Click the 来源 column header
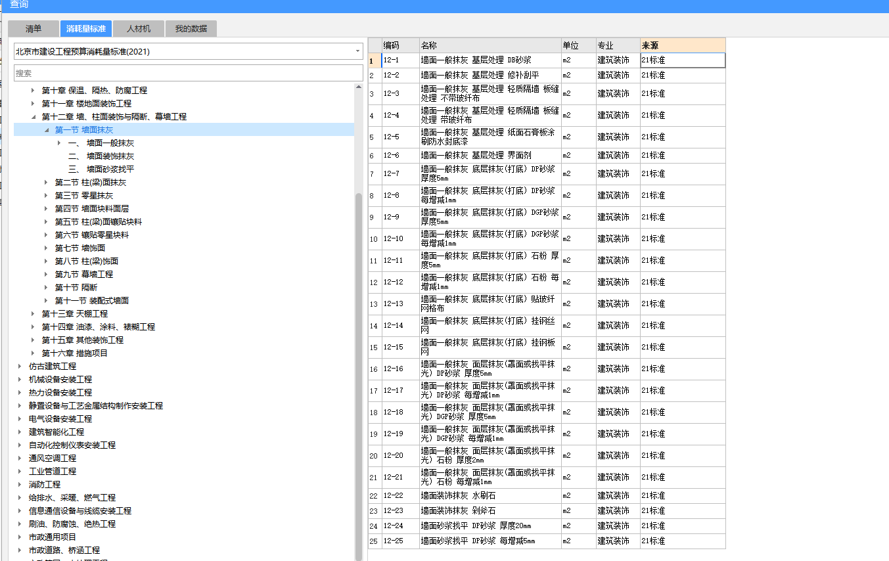This screenshot has width=889, height=561. 683,45
